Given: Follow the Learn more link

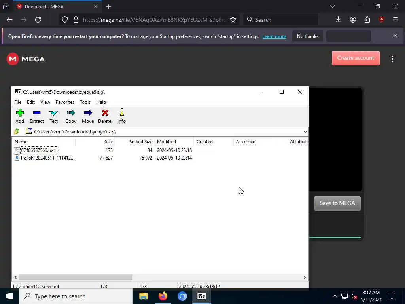Looking at the screenshot, I should click(x=274, y=36).
